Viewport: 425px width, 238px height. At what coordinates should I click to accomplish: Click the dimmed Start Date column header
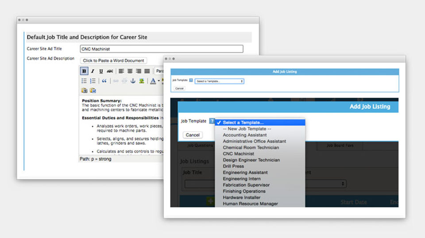(353, 202)
